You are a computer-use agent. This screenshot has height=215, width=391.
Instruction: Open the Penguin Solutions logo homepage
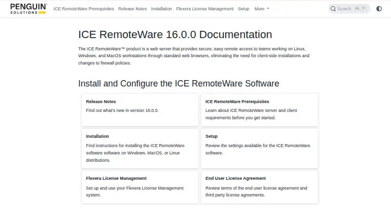click(x=28, y=9)
